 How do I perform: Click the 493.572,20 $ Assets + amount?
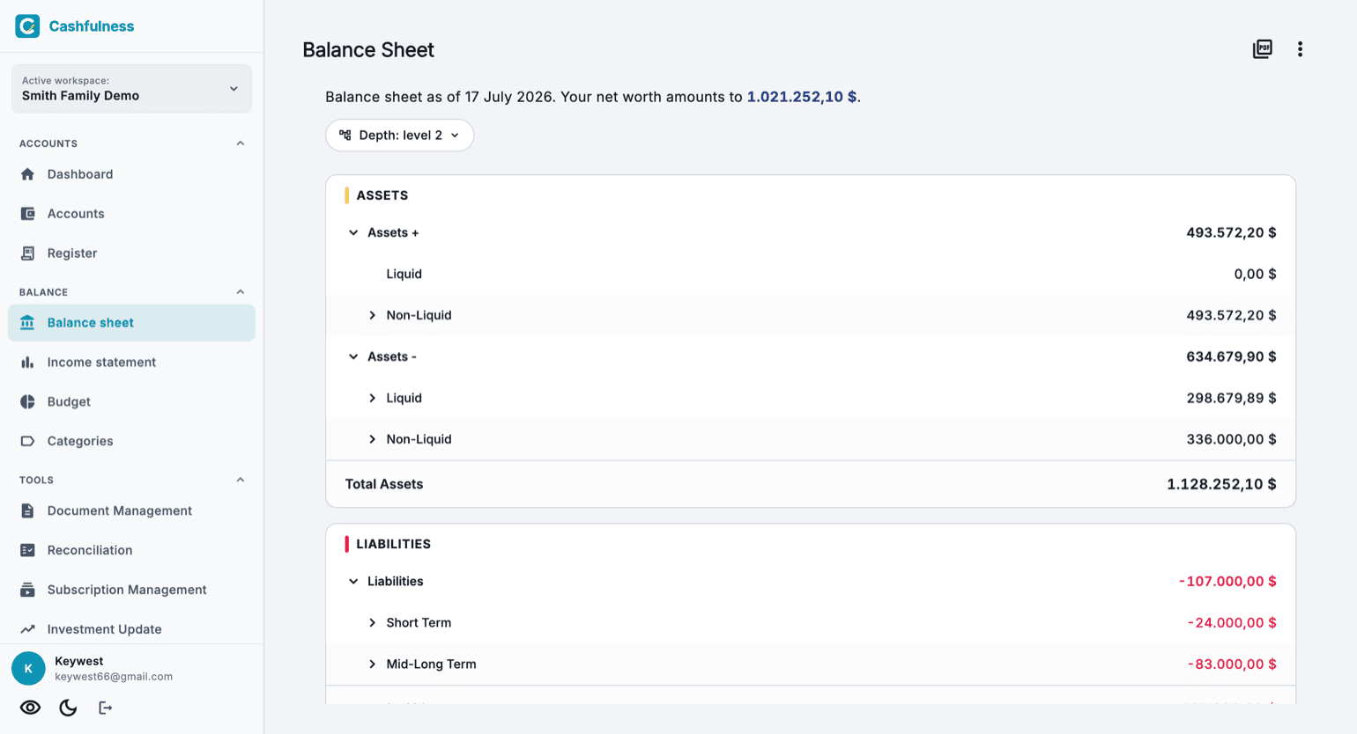click(x=1231, y=233)
